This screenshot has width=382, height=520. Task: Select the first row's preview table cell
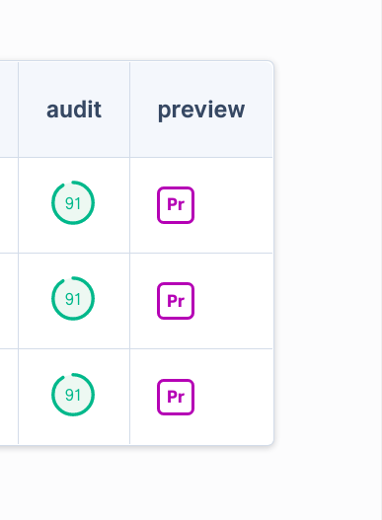[x=201, y=205]
